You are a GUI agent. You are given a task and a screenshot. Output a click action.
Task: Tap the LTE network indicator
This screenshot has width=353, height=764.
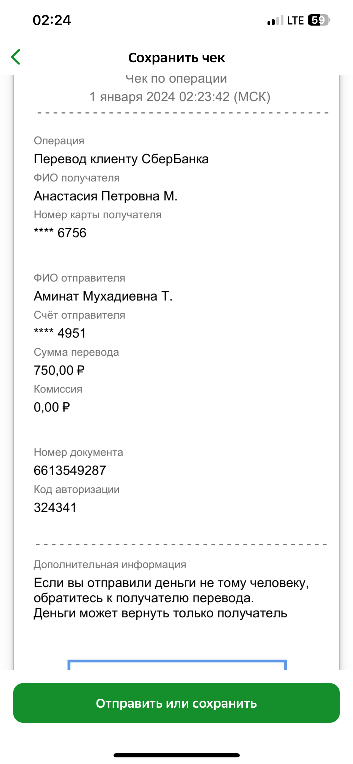[295, 20]
